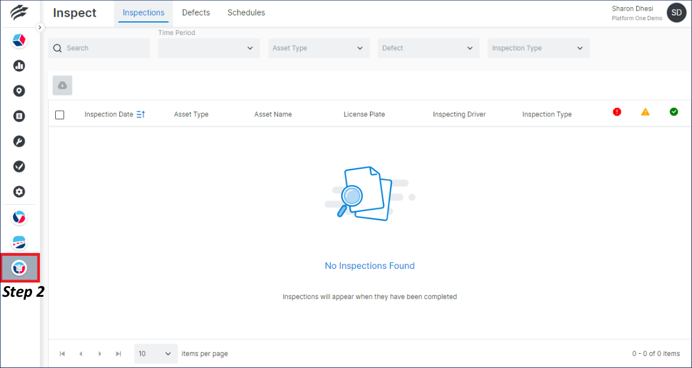Open the Time Period dropdown

click(x=208, y=47)
